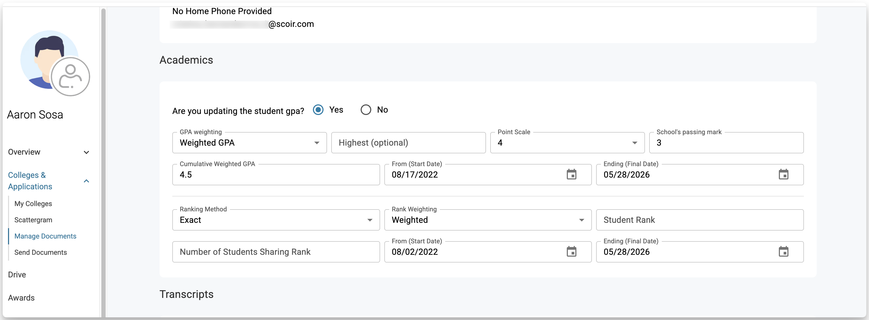Image resolution: width=869 pixels, height=320 pixels.
Task: Click the Student Rank input field
Action: [x=699, y=220]
